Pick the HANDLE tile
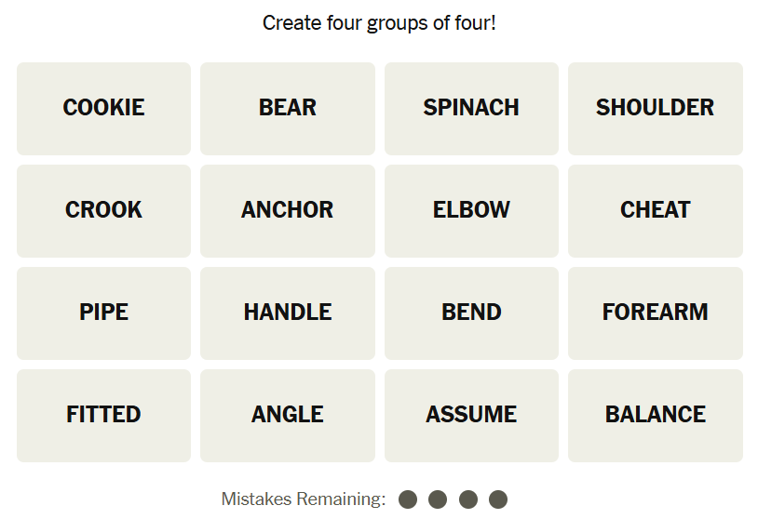The height and width of the screenshot is (519, 758). pos(288,313)
